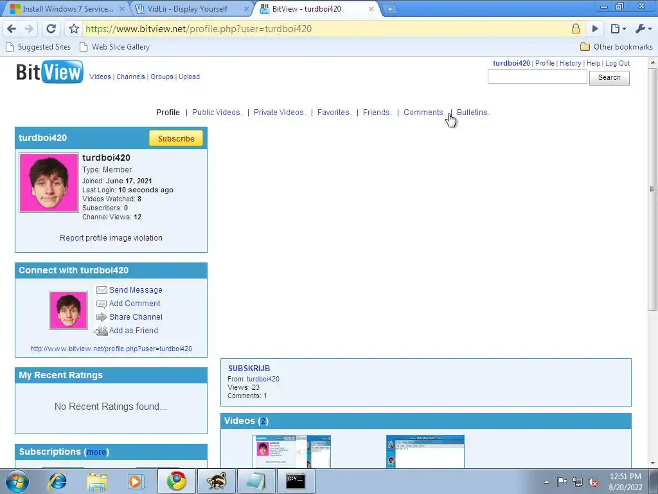This screenshot has width=658, height=494.
Task: Select the Private Videos profile tab
Action: coord(279,113)
